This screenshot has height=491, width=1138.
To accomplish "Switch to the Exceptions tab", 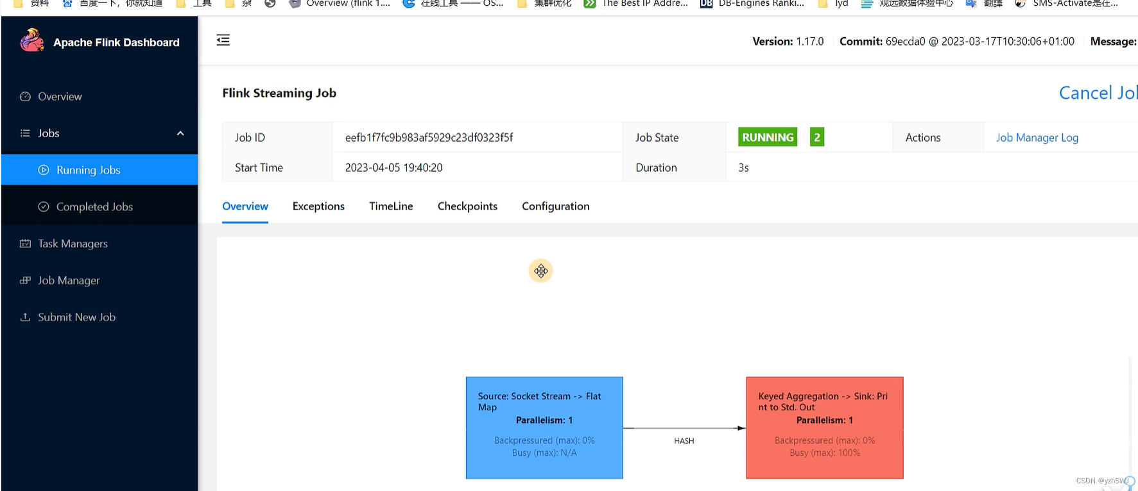I will [x=318, y=206].
